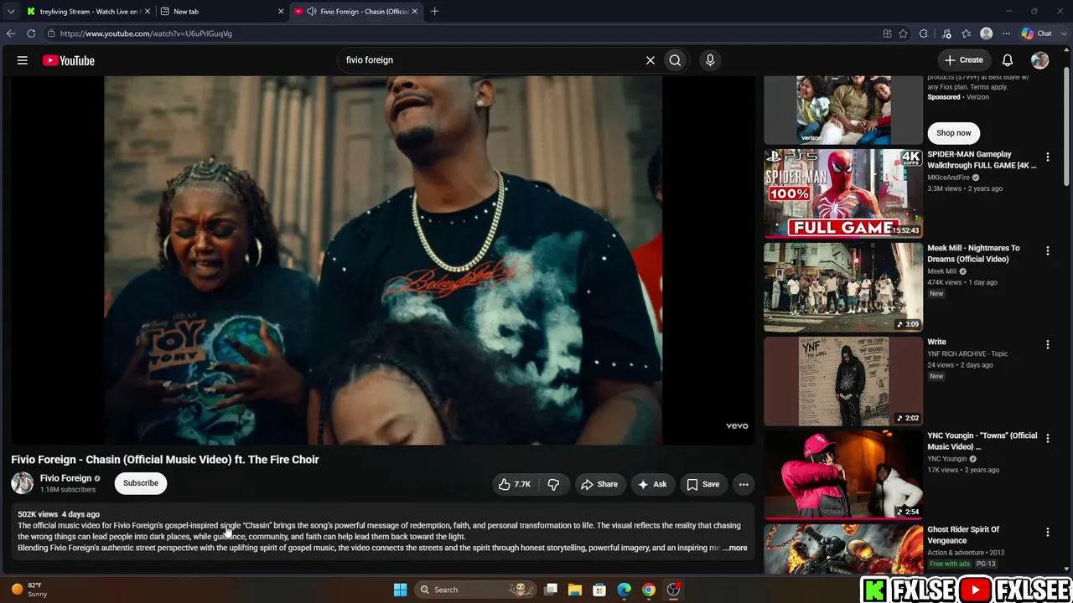
Task: Open the YouTube account avatar menu
Action: [1039, 60]
